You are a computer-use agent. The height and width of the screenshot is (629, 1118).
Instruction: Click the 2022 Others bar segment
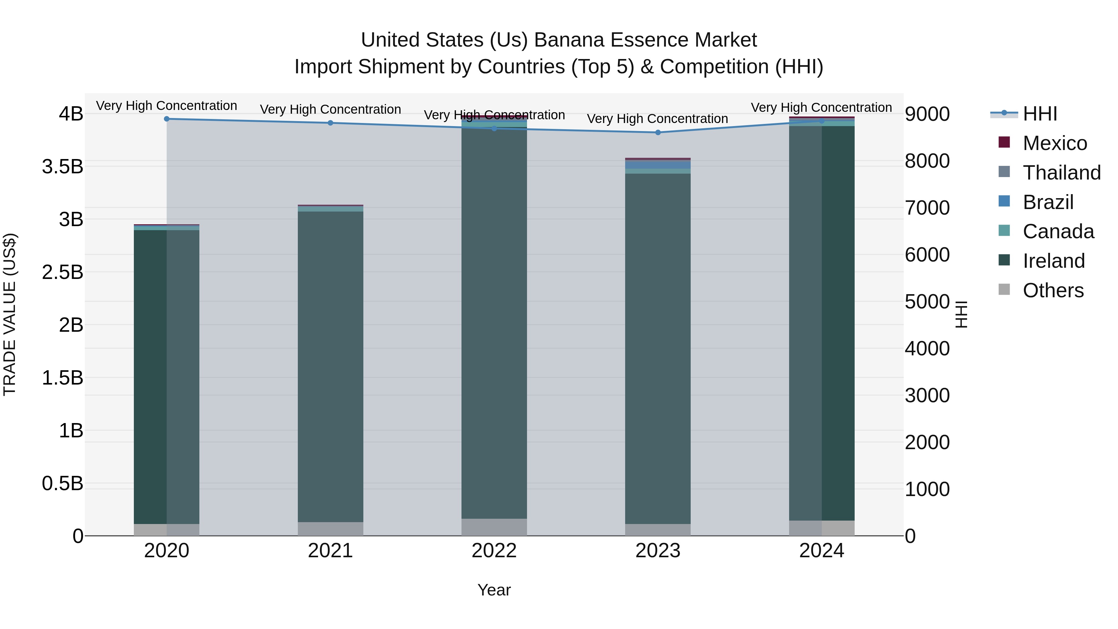[x=494, y=527]
